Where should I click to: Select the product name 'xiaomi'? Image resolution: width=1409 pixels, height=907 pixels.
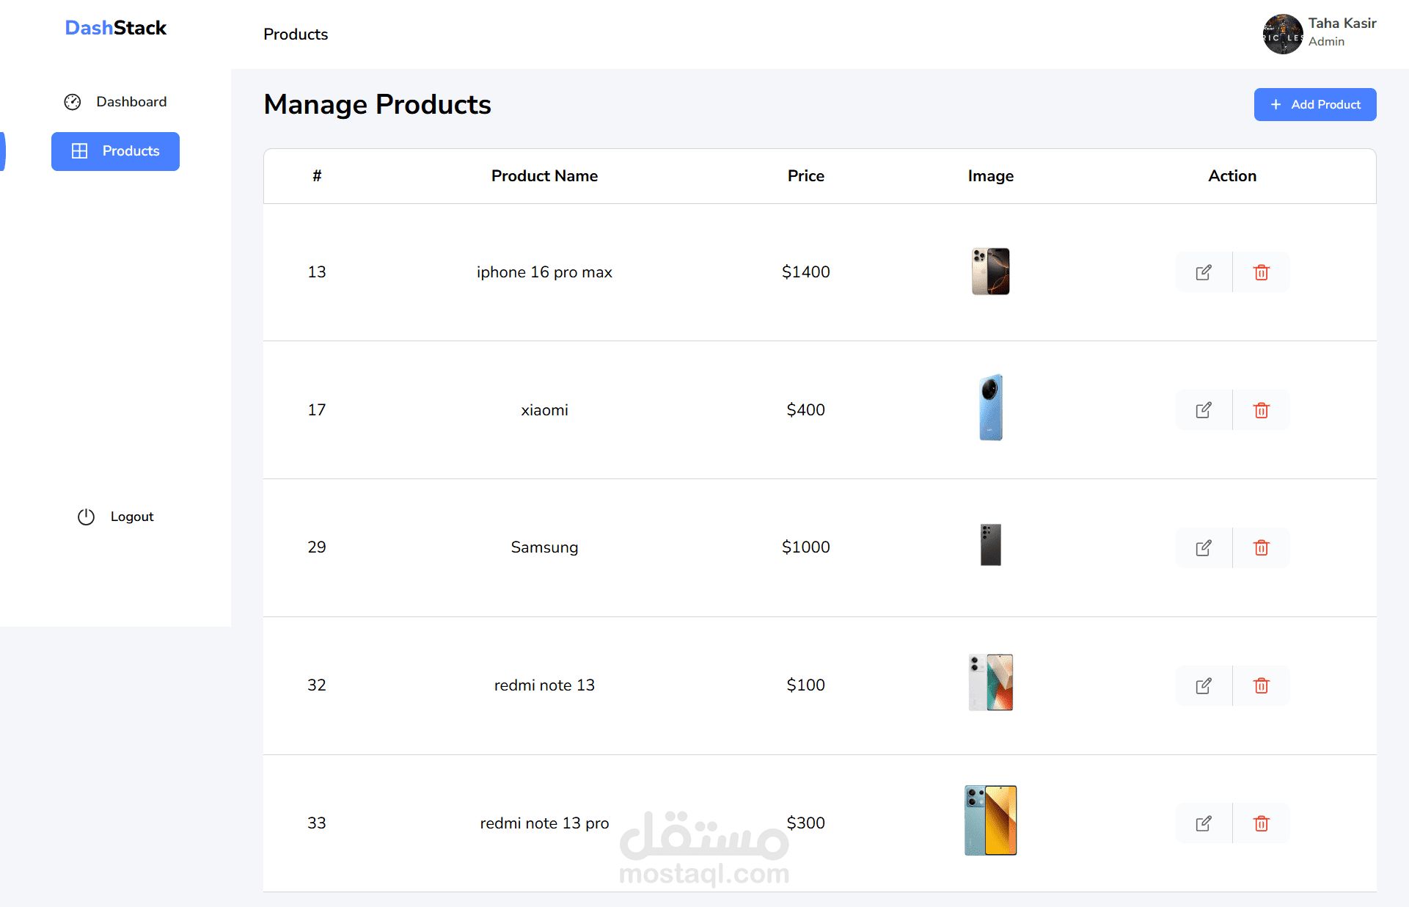544,410
